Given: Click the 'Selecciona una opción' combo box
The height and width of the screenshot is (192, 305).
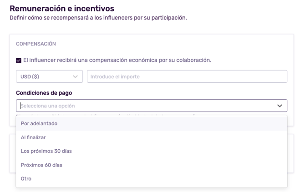Looking at the screenshot, I should coord(146,106).
